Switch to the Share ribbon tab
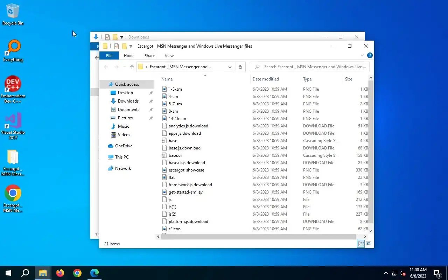Viewport: 448px width, 280px height. click(x=149, y=56)
